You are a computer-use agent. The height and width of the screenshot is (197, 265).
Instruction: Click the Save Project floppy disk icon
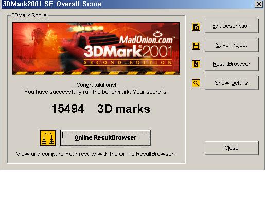196,46
